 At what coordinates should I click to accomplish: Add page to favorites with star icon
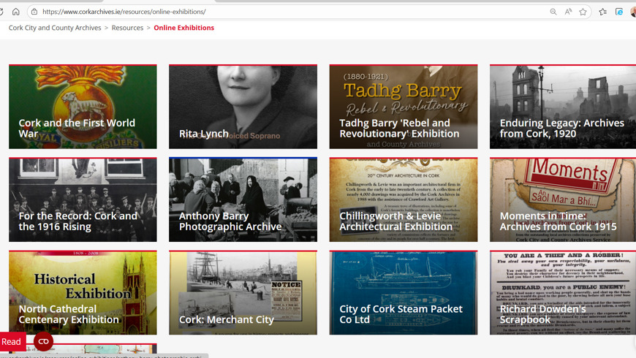(583, 12)
